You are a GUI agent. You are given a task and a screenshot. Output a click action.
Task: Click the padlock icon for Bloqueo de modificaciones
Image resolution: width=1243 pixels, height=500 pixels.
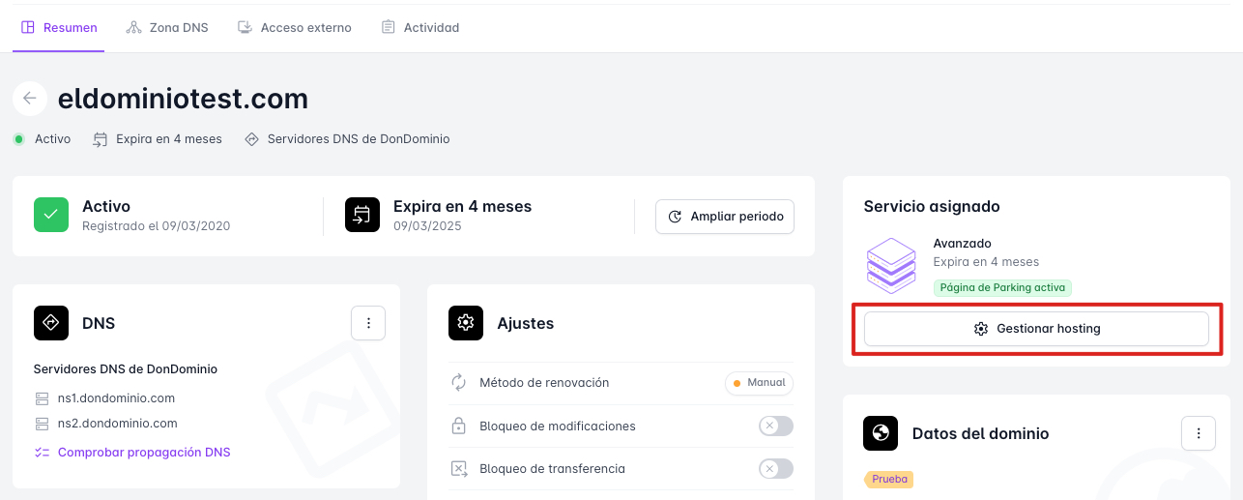tap(459, 426)
